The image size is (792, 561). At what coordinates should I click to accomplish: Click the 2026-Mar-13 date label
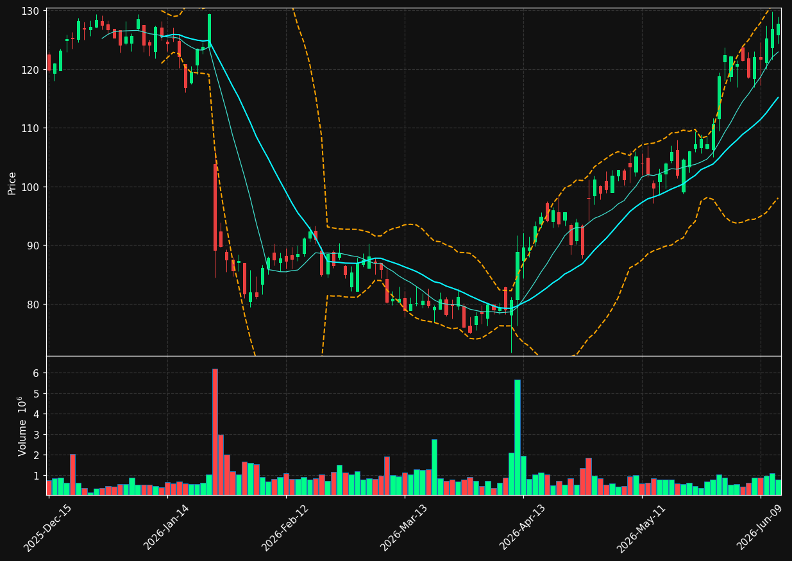point(404,527)
